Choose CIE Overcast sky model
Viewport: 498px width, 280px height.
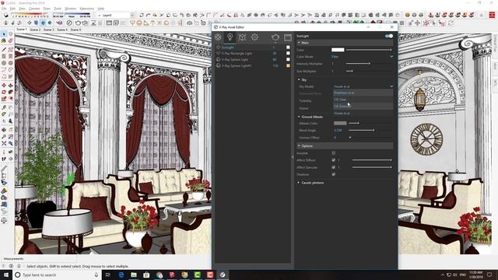coord(363,106)
